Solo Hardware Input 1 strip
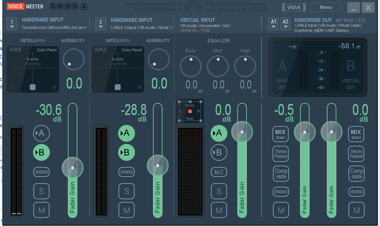Viewport: 380px width, 226px height. pyautogui.click(x=41, y=191)
